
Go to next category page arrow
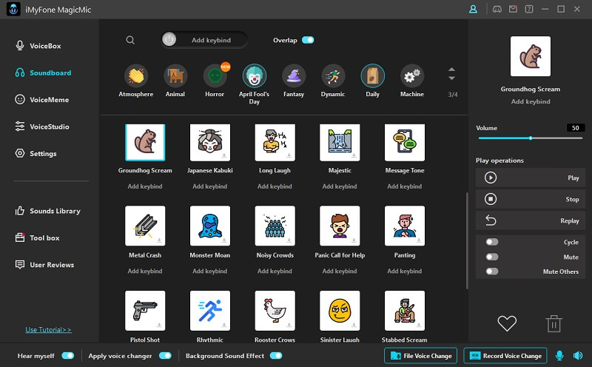[x=451, y=78]
